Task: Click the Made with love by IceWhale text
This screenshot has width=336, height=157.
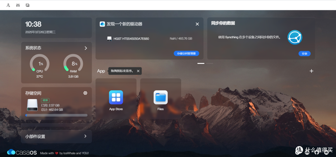Action: pyautogui.click(x=64, y=153)
